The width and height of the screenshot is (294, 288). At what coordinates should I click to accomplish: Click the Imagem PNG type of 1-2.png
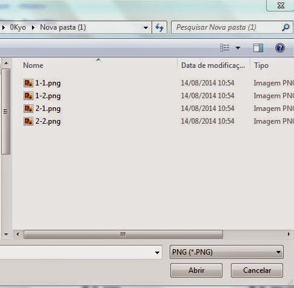coord(274,96)
